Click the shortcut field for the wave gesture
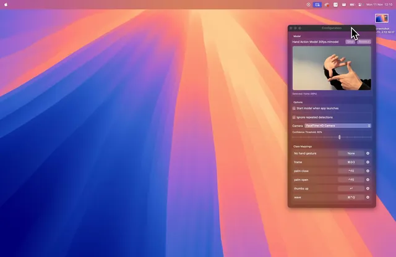Screen dimensions: 396x257 [x=351, y=197]
